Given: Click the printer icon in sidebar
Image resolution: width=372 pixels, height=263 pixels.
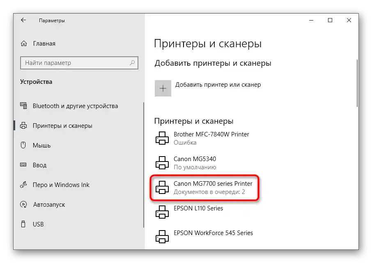Looking at the screenshot, I should point(23,126).
